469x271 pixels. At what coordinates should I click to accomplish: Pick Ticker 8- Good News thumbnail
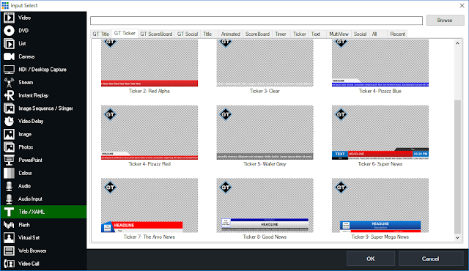tap(265, 205)
